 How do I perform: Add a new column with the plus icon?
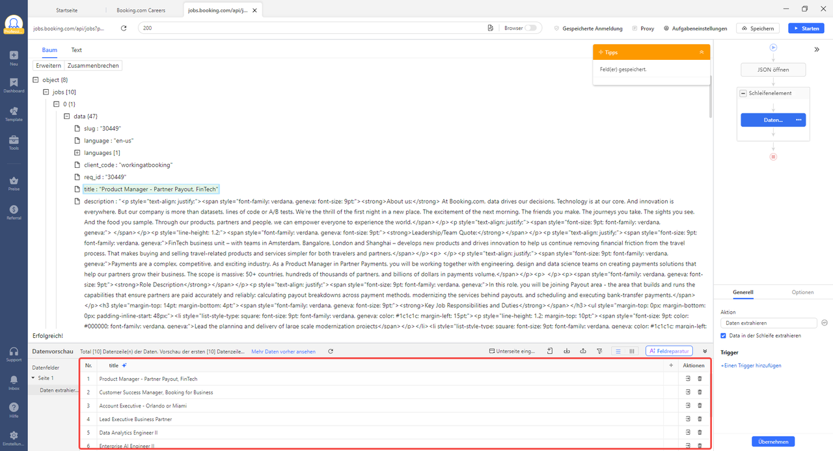(671, 366)
